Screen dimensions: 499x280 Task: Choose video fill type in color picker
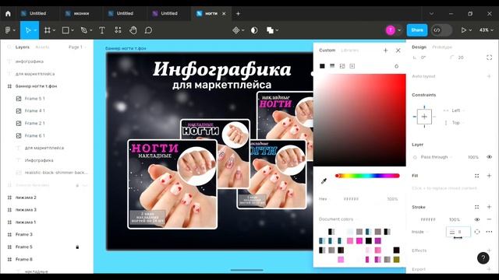352,66
